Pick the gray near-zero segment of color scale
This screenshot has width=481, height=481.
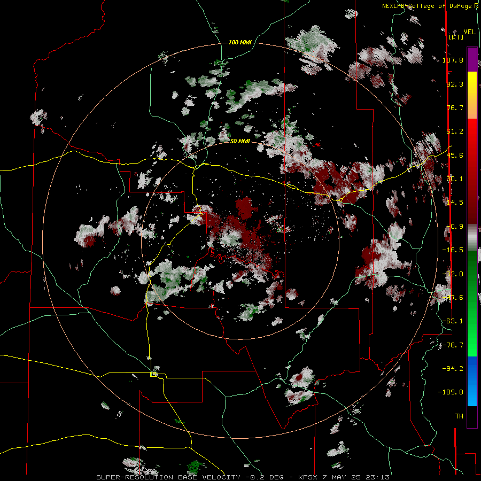point(472,238)
